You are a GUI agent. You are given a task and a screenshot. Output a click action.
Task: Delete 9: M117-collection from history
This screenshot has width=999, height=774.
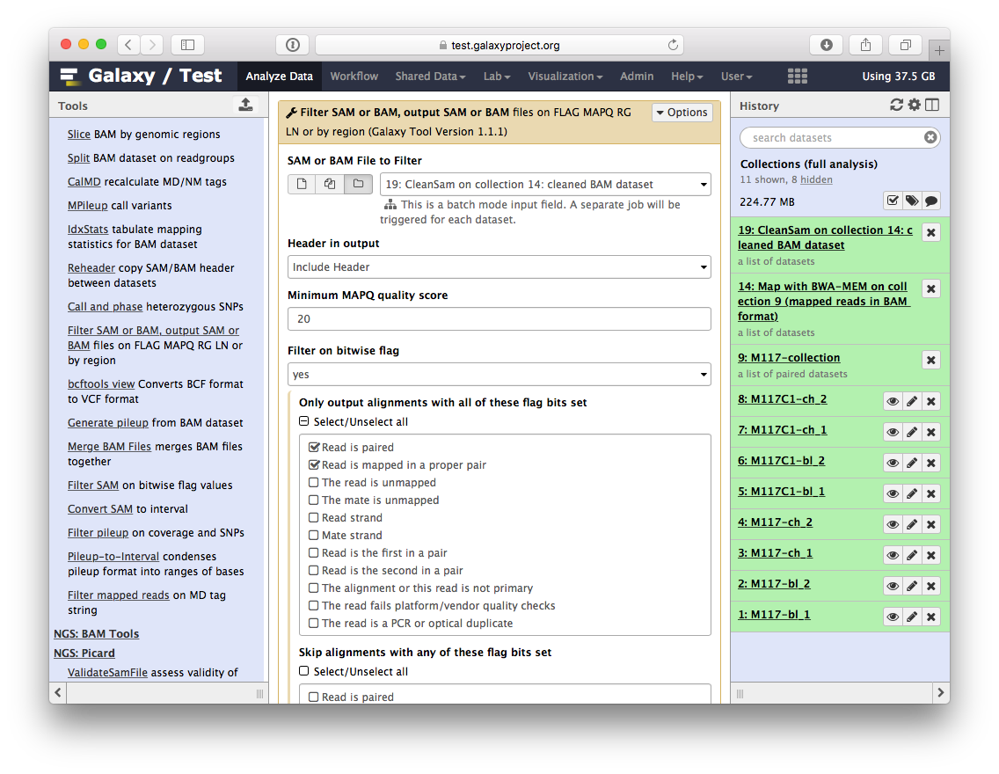click(930, 360)
